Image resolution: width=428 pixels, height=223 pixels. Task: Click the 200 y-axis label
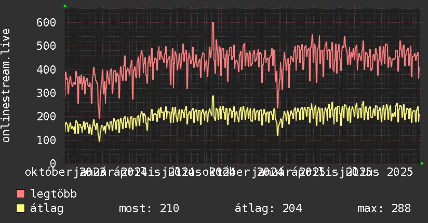coord(46,116)
